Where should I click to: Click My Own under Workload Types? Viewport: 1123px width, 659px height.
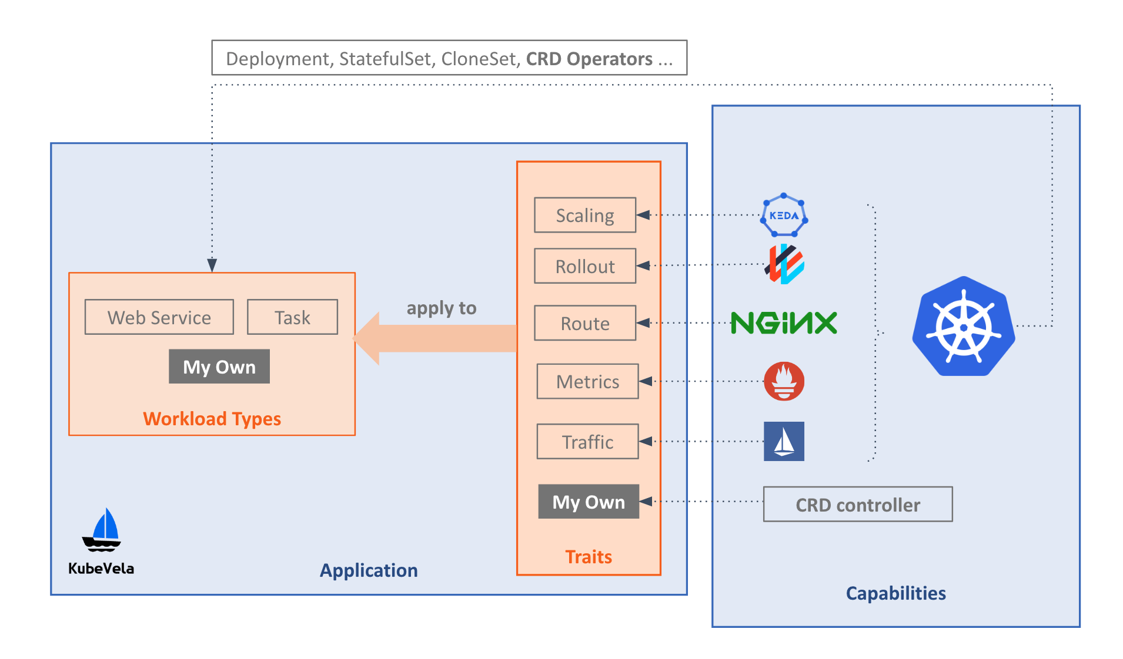tap(219, 367)
